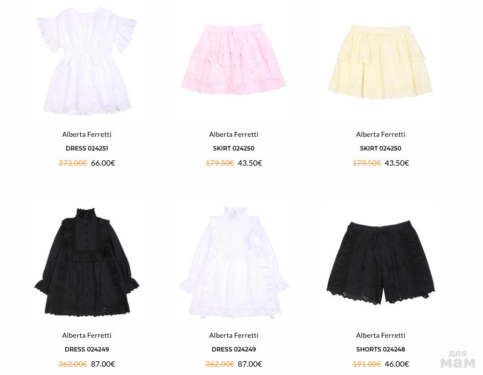Click the DRESS 024251 product title
The image size is (483, 375).
87,148
